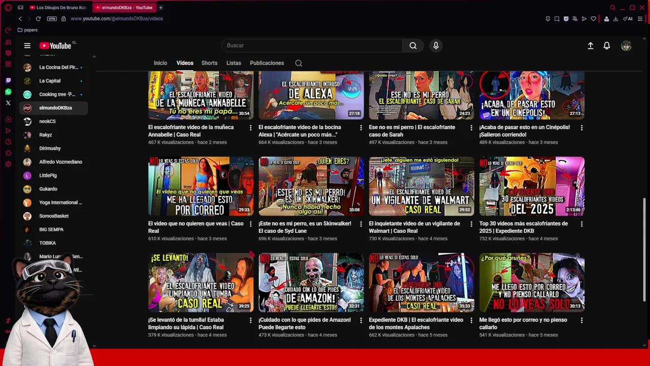The height and width of the screenshot is (366, 650).
Task: Add page to bookmarks with heart
Action: click(593, 19)
